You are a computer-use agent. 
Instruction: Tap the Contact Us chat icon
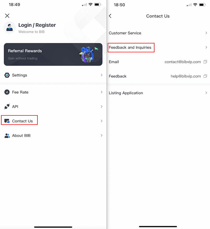[7, 121]
